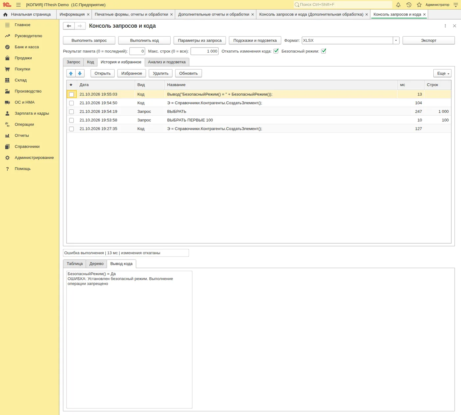Disable the Безопасный режим checkbox
Screen dimensions: 461x415
(324, 51)
